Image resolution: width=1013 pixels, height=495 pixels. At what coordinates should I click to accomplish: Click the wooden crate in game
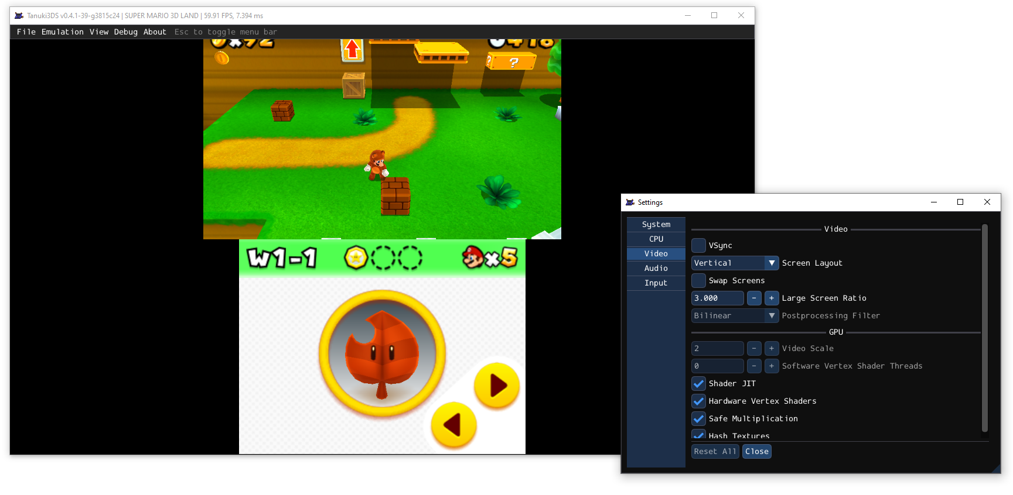[x=354, y=85]
